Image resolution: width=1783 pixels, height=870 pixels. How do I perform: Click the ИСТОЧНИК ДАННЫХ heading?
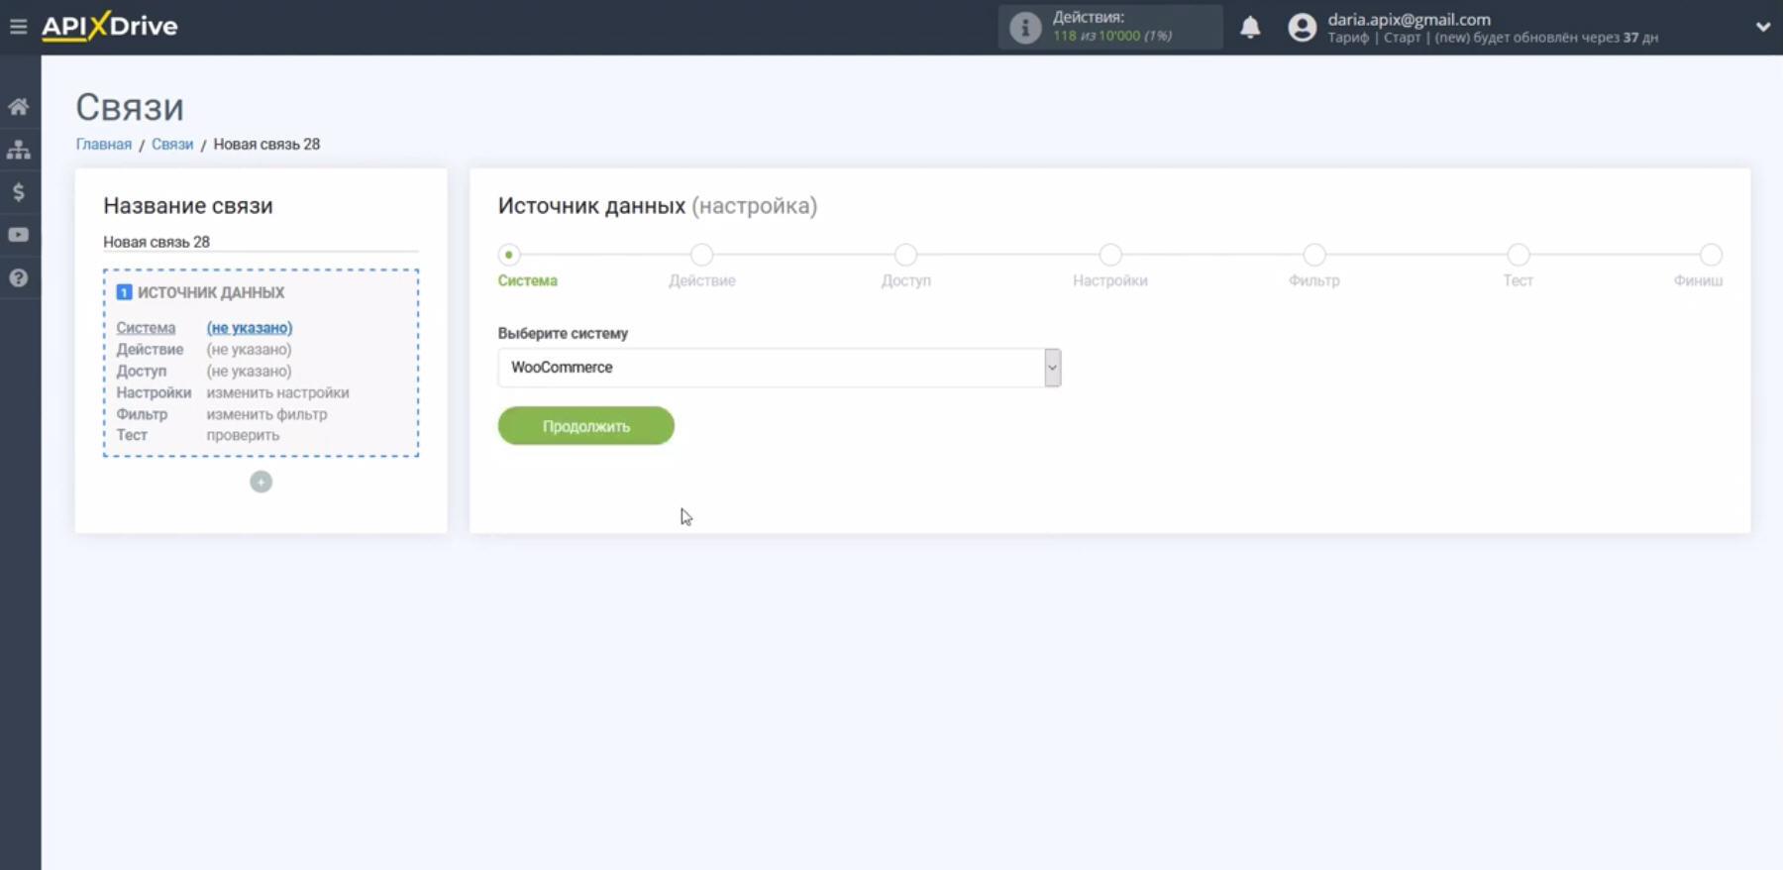pos(211,292)
